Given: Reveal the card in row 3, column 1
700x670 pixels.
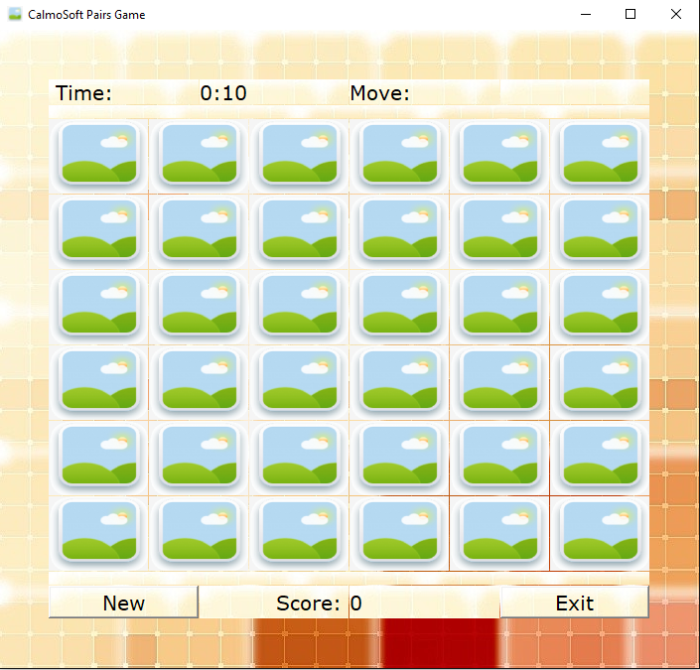Looking at the screenshot, I should click(98, 306).
